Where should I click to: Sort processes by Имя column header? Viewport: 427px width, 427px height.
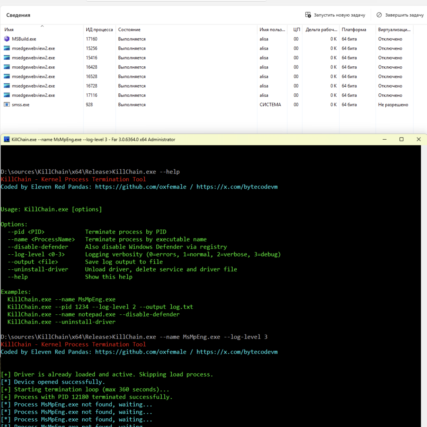tap(9, 30)
